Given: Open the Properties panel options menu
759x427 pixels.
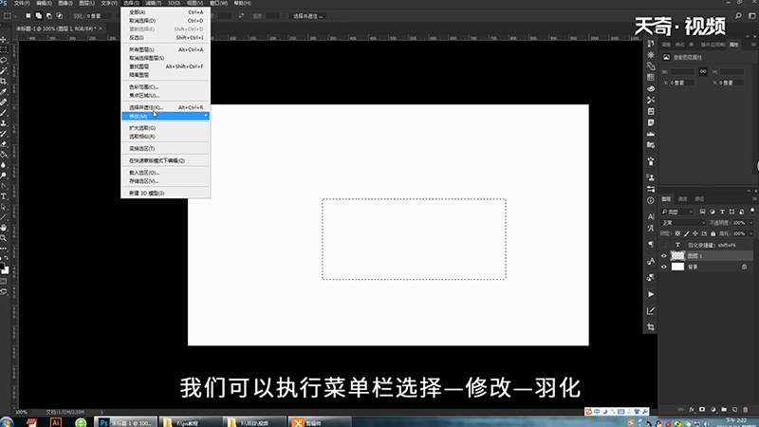Looking at the screenshot, I should (x=753, y=45).
